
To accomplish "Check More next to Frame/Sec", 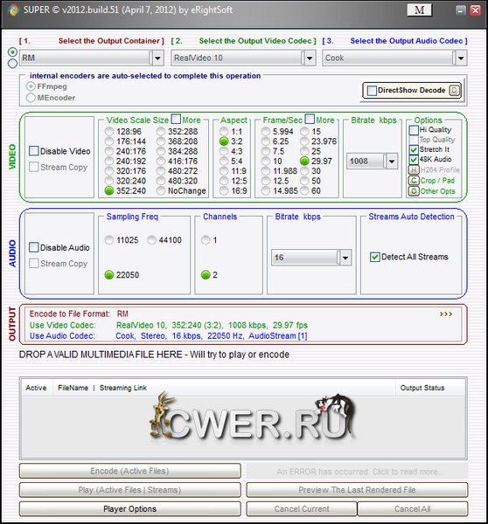I will coord(310,119).
